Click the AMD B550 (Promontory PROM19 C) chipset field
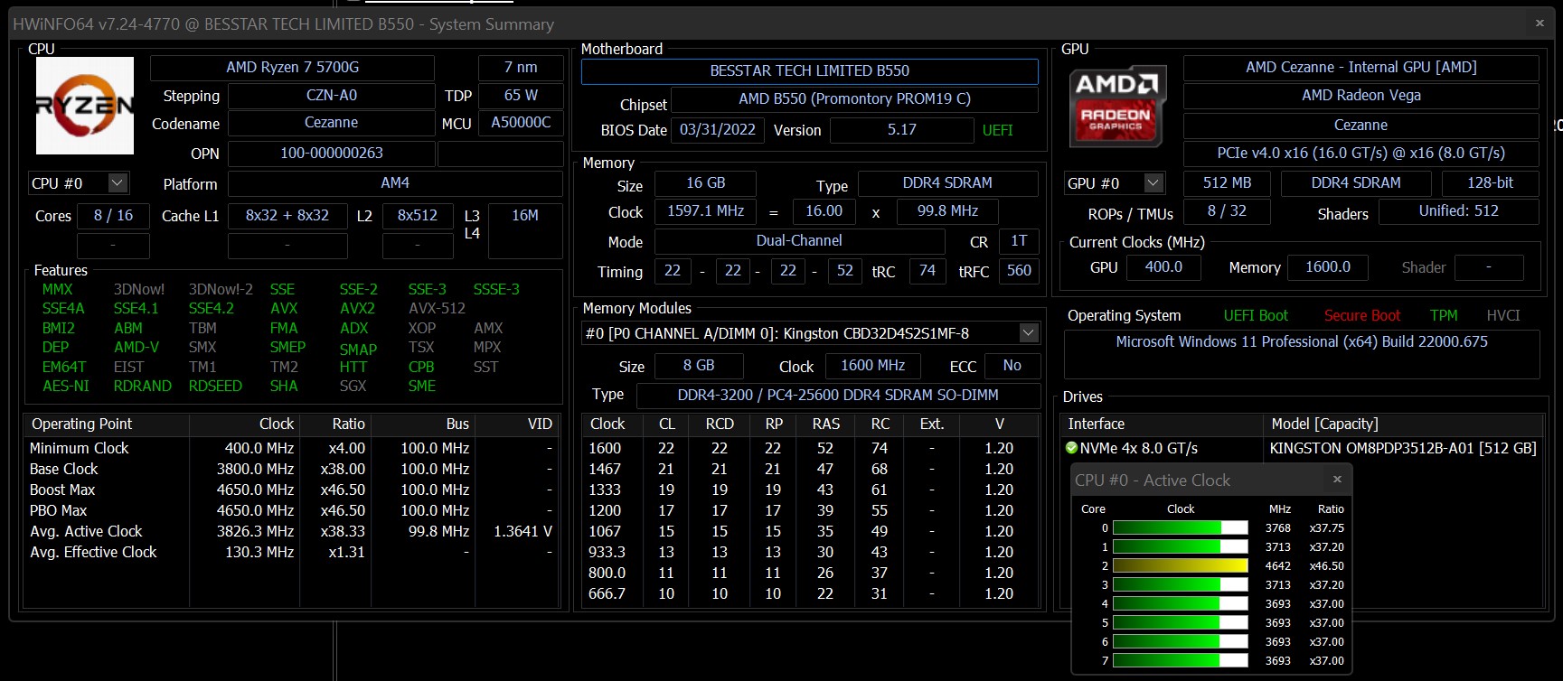The width and height of the screenshot is (1563, 681). tap(854, 99)
